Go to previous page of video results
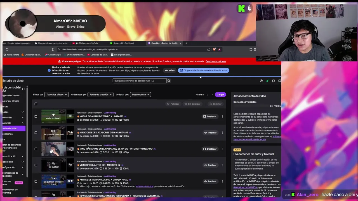 [207, 95]
